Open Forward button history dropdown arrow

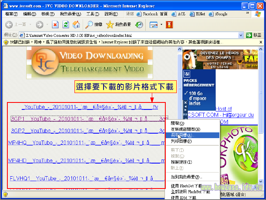tap(47, 25)
